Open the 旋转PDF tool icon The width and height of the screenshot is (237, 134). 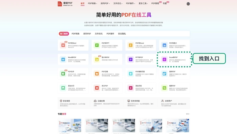click(164, 74)
